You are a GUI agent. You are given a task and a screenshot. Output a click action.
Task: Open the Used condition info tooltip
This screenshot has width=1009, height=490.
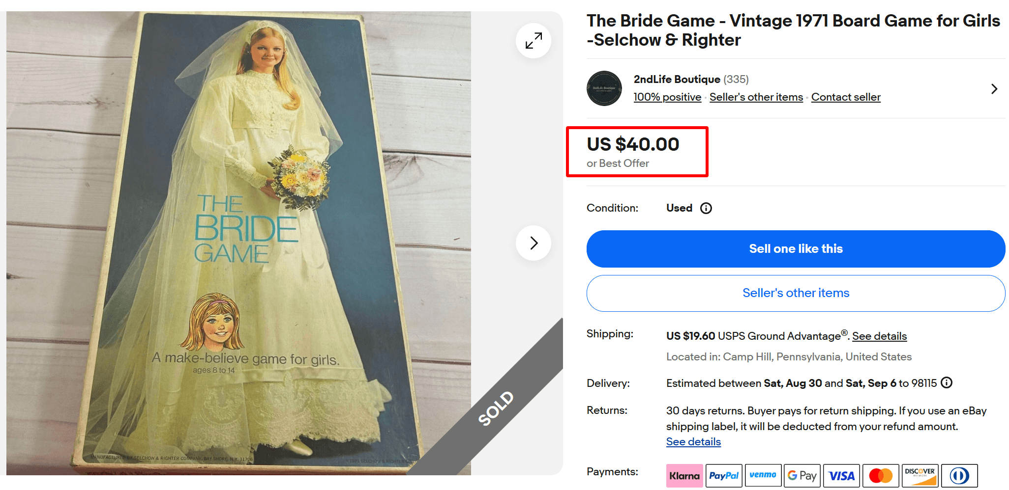point(706,208)
